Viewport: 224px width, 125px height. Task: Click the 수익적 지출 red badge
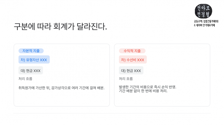click(132, 51)
